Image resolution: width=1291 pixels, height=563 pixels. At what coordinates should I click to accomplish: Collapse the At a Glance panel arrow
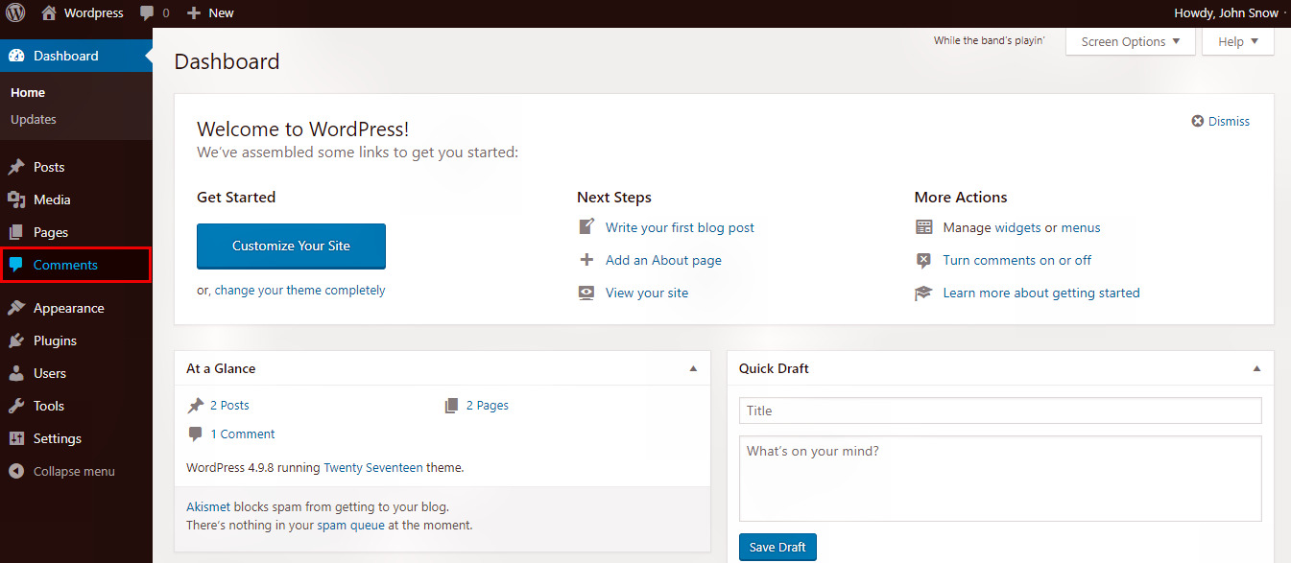[x=693, y=368]
